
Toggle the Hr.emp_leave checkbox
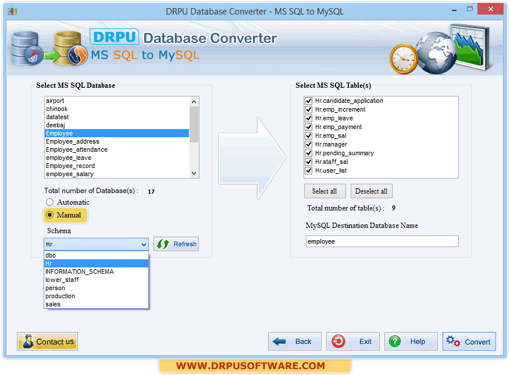click(309, 118)
